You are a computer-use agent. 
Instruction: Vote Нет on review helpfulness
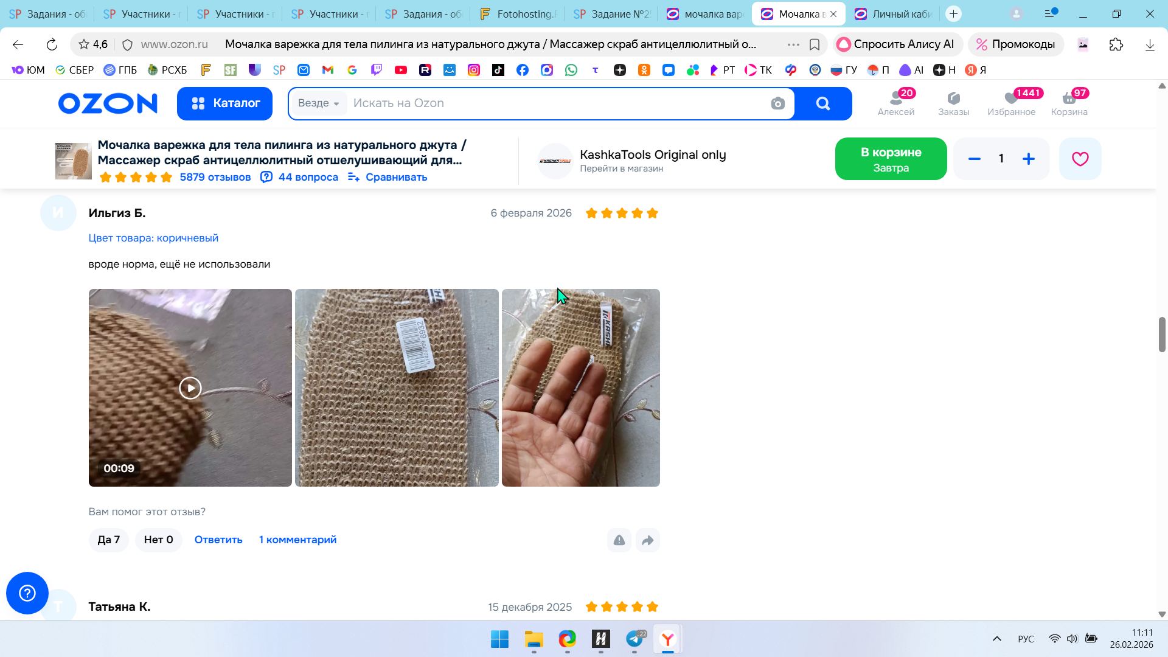coord(158,540)
